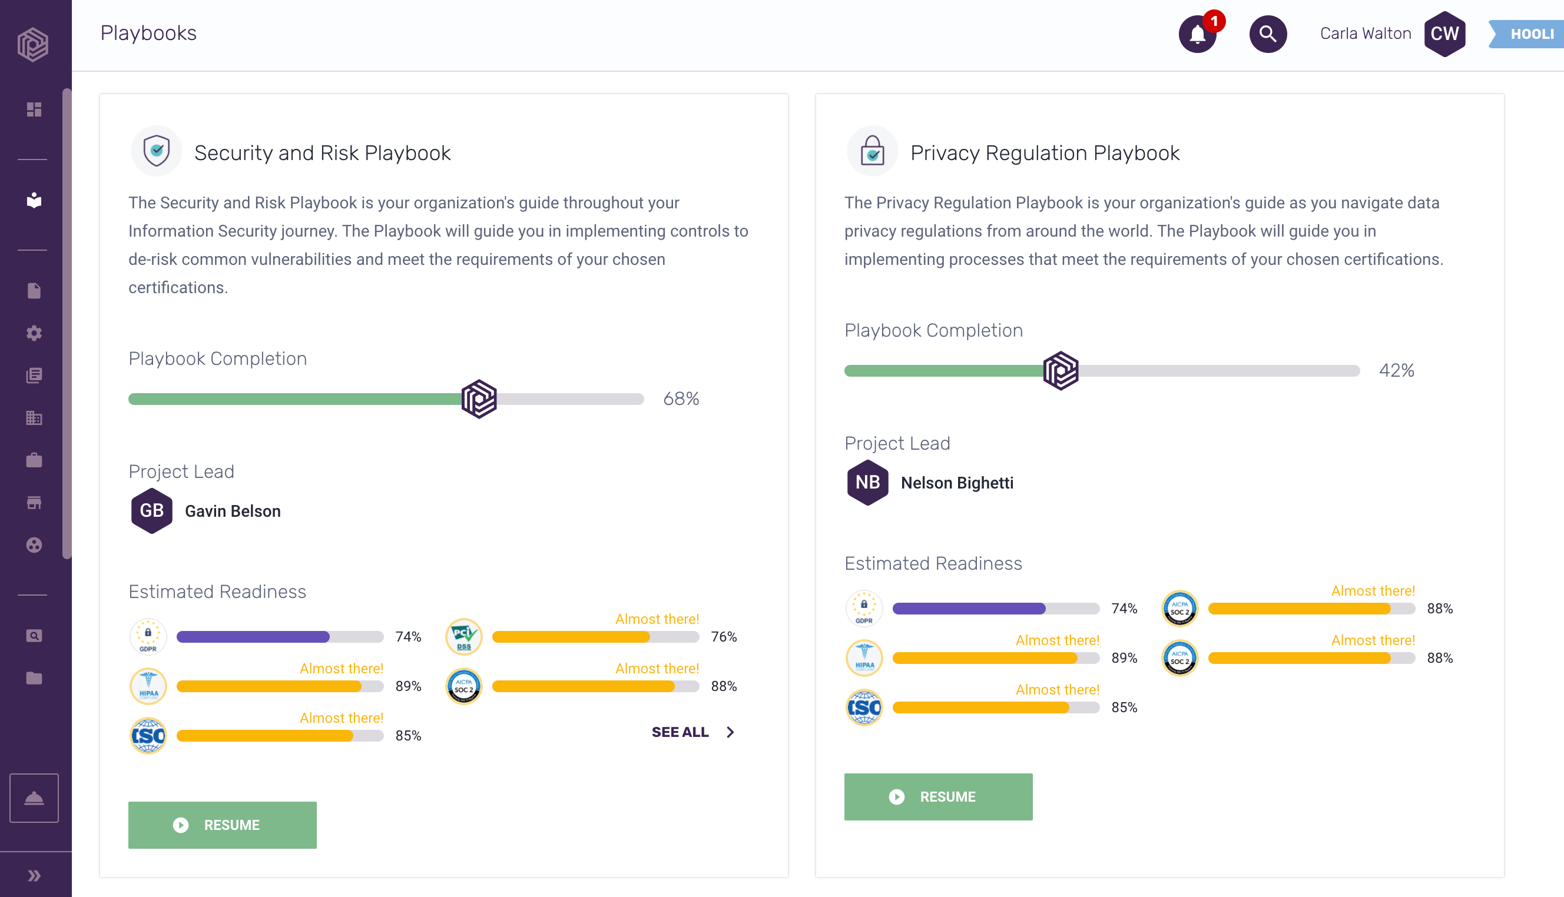Open the settings gear icon in sidebar
Screen dimensions: 1564x897
[34, 333]
